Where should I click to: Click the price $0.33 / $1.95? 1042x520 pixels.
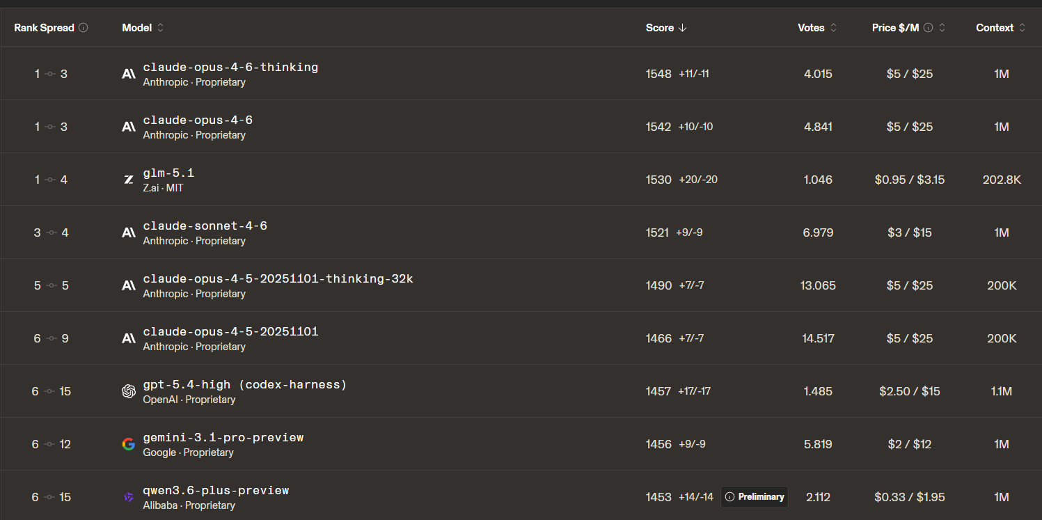910,497
